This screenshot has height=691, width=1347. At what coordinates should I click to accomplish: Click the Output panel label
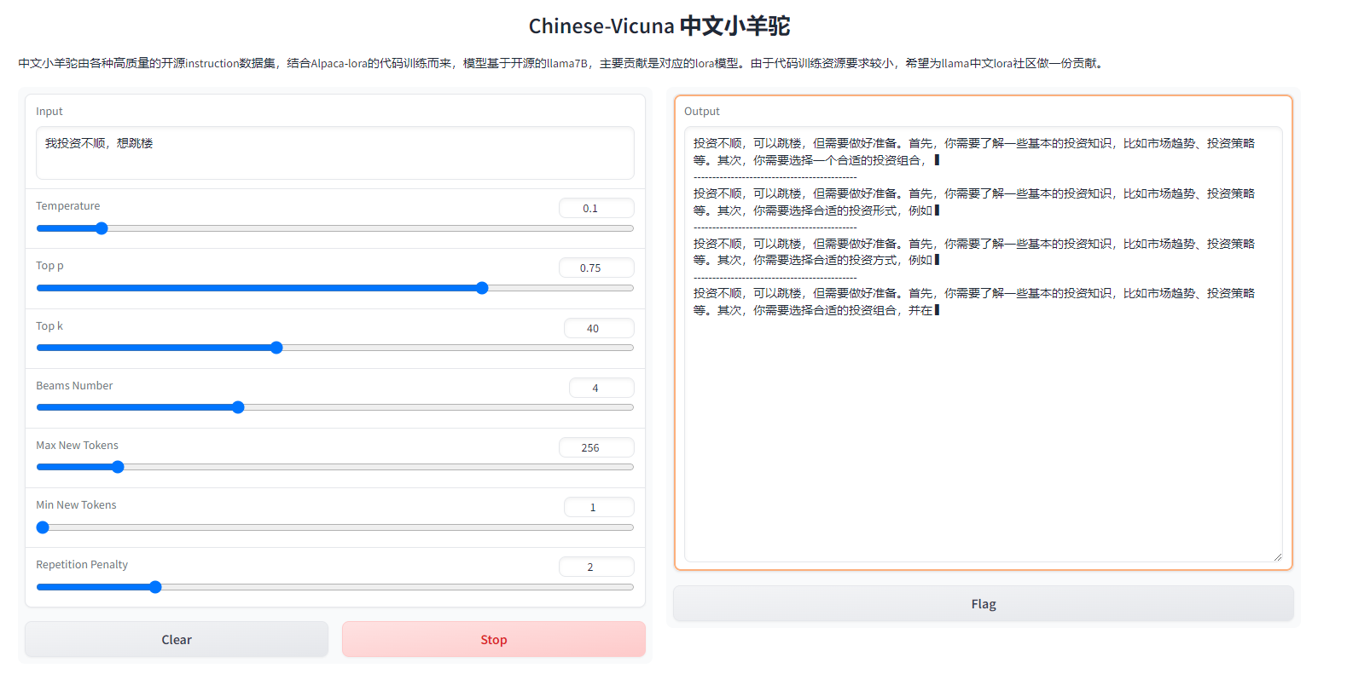coord(702,112)
